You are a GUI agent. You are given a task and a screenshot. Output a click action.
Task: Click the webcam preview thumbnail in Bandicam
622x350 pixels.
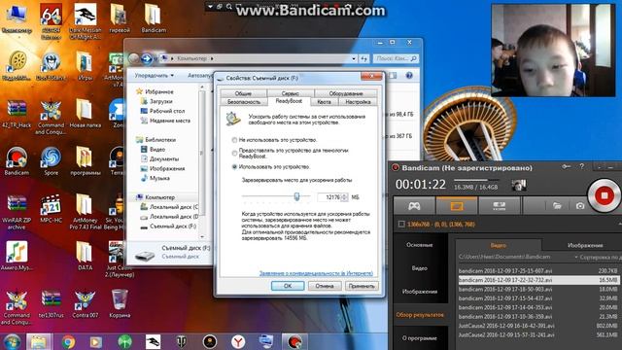519,185
